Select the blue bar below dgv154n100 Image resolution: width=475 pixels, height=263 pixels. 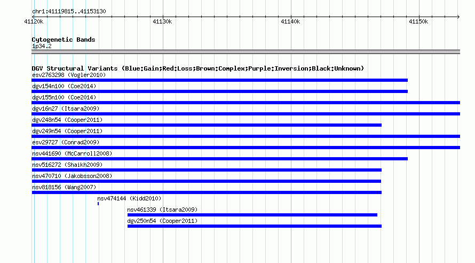pyautogui.click(x=220, y=91)
